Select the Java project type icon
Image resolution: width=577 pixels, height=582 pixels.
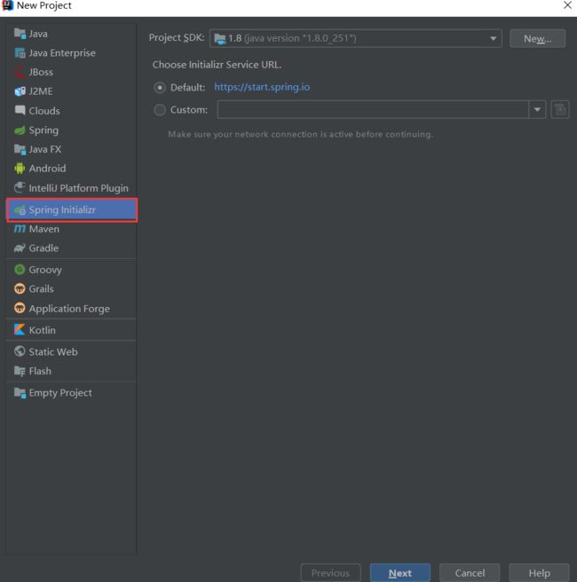tap(20, 34)
